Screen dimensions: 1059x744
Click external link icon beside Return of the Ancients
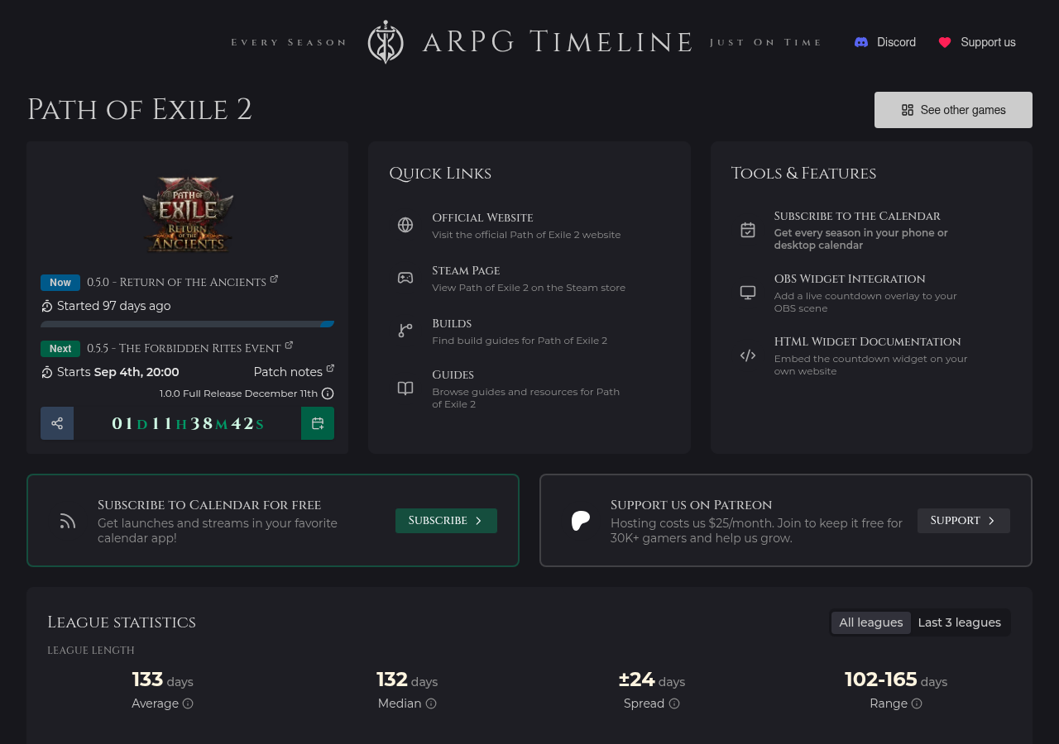tap(274, 279)
